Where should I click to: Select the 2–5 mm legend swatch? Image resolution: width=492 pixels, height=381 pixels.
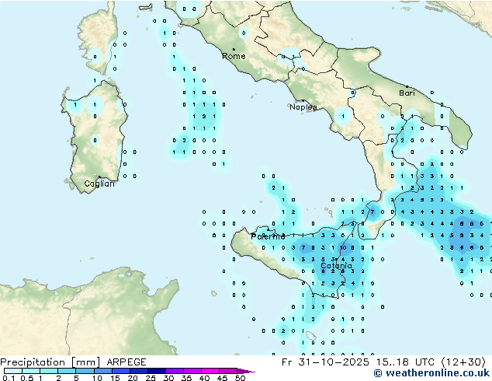(67, 371)
